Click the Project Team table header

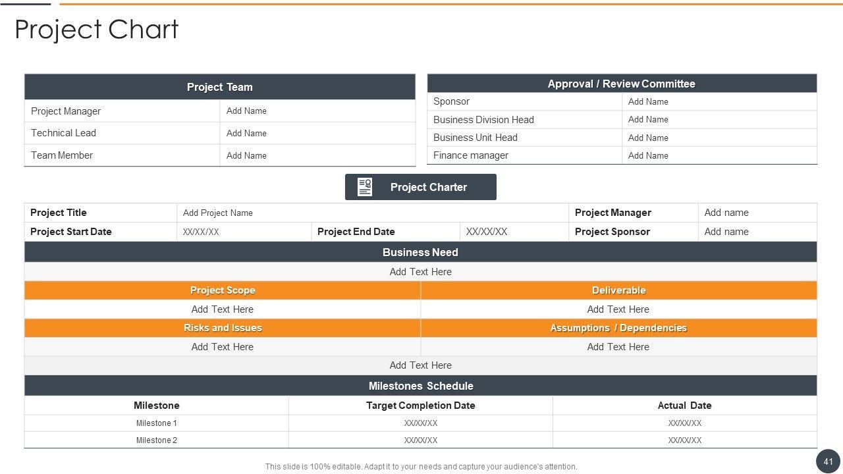click(x=219, y=87)
